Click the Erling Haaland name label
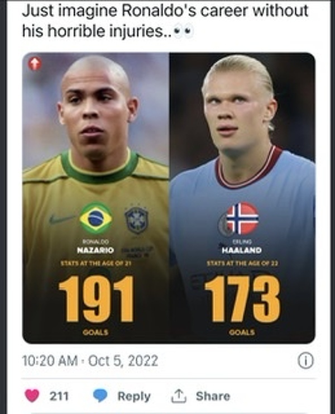This screenshot has width=335, height=414. click(241, 246)
